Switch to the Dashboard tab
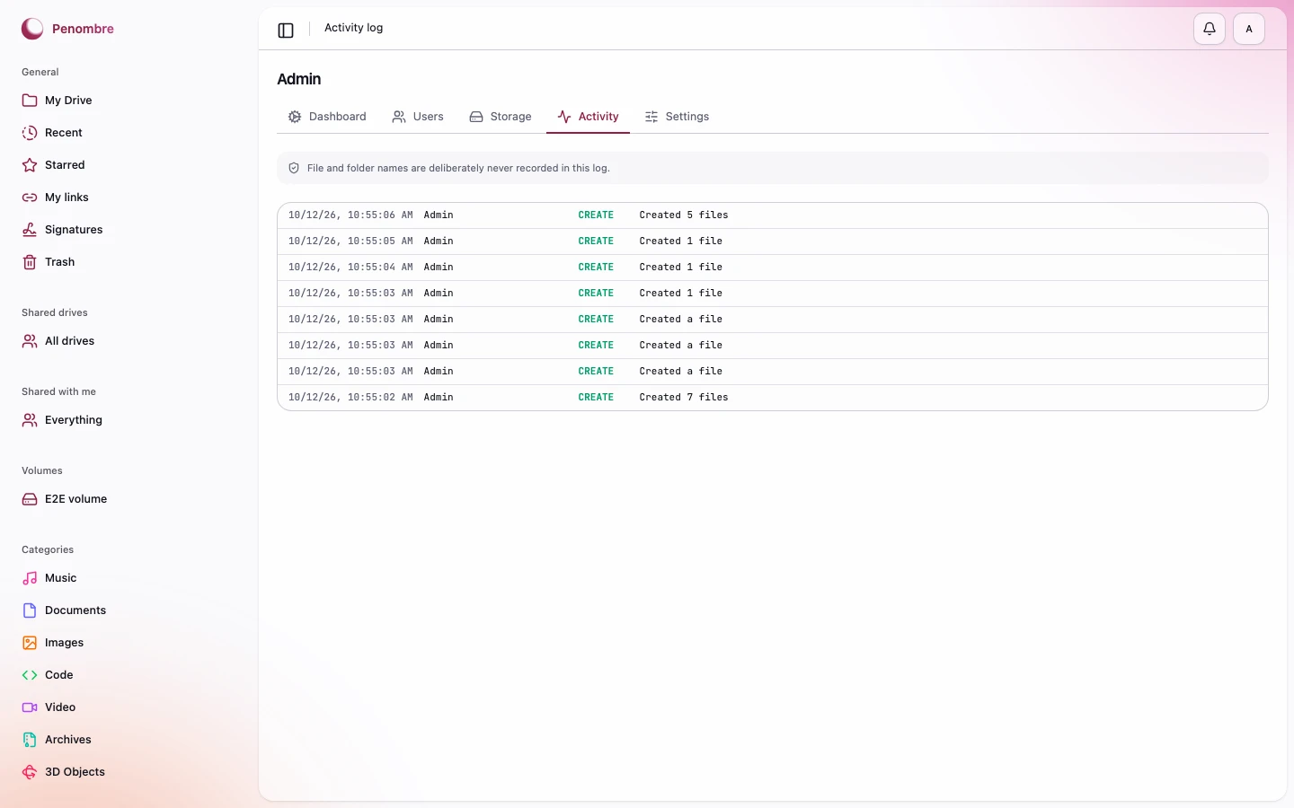Viewport: 1294px width, 808px height. [x=327, y=117]
